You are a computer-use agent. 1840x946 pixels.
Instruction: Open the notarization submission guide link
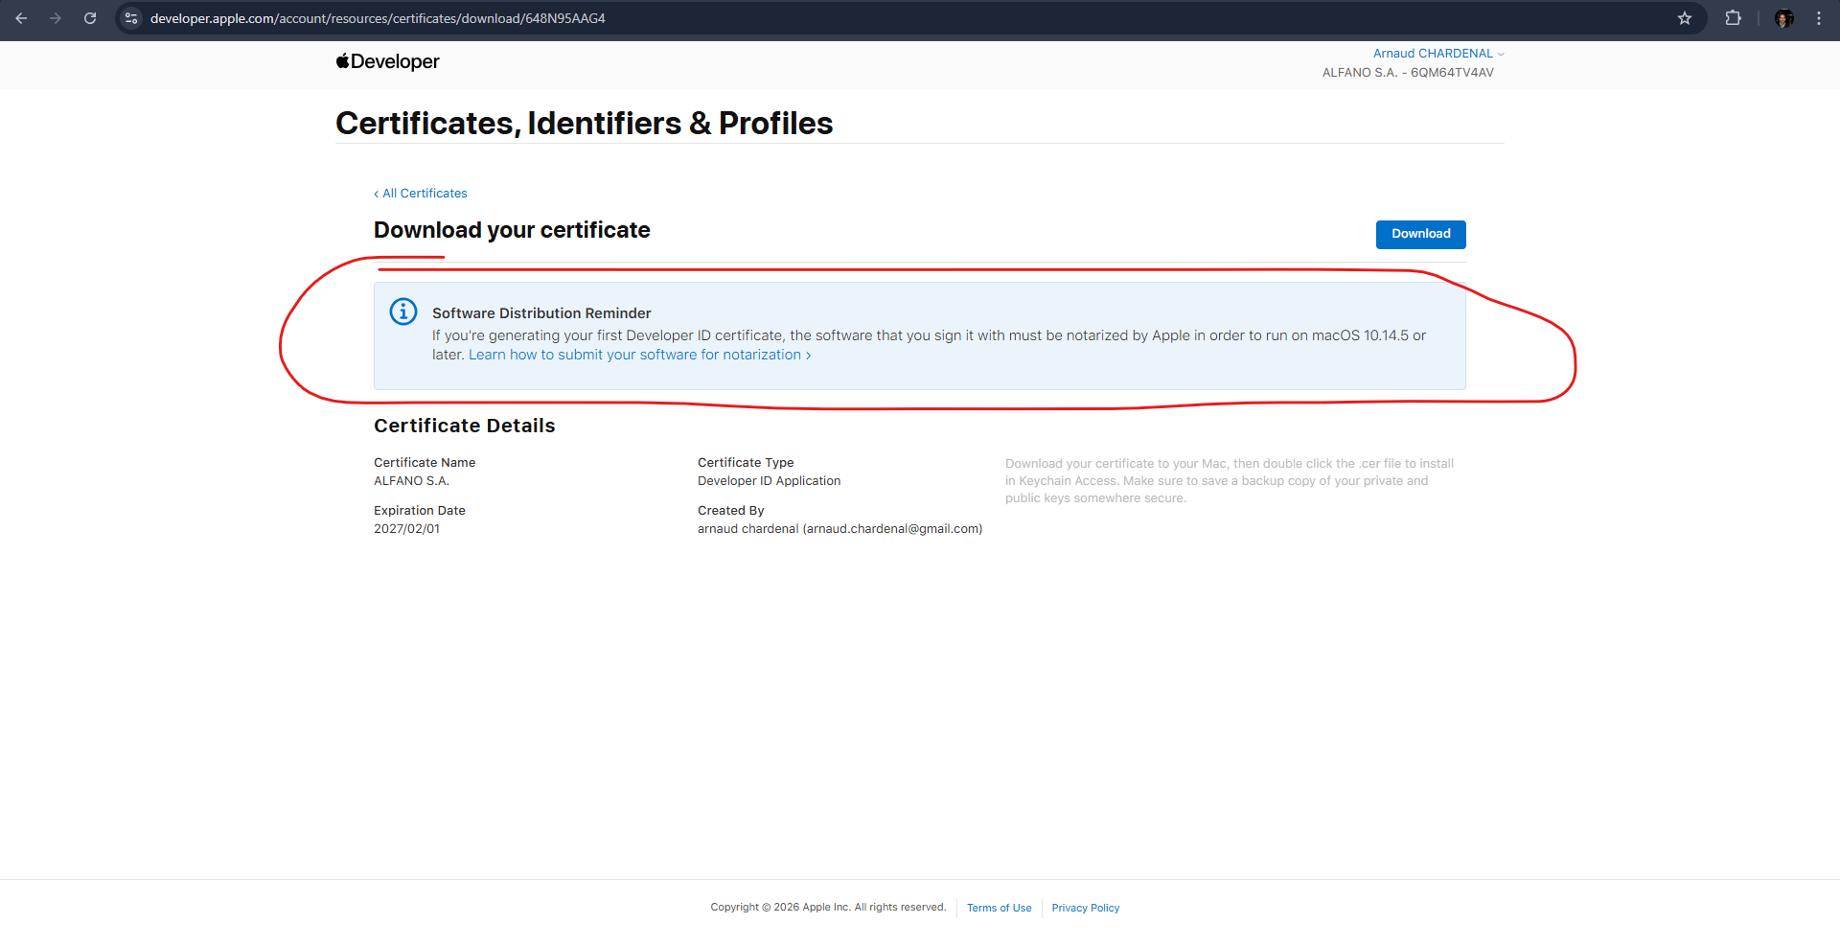[640, 355]
